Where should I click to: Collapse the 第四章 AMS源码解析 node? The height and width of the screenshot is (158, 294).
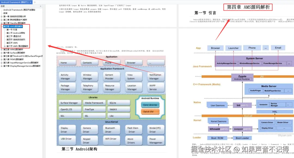(2, 26)
